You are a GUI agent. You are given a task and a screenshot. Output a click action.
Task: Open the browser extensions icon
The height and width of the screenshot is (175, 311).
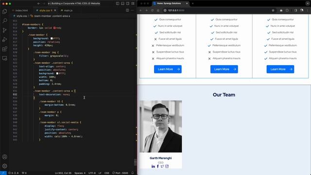point(287,10)
